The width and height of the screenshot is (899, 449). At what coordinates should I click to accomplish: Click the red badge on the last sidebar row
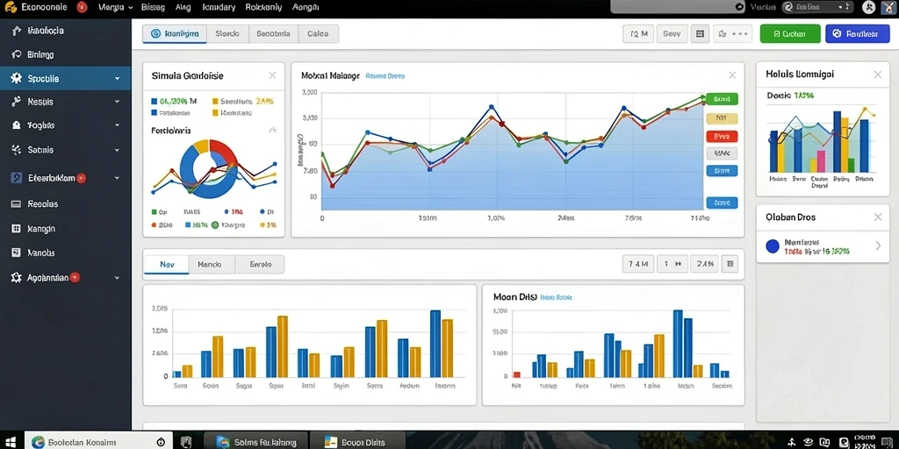click(76, 277)
